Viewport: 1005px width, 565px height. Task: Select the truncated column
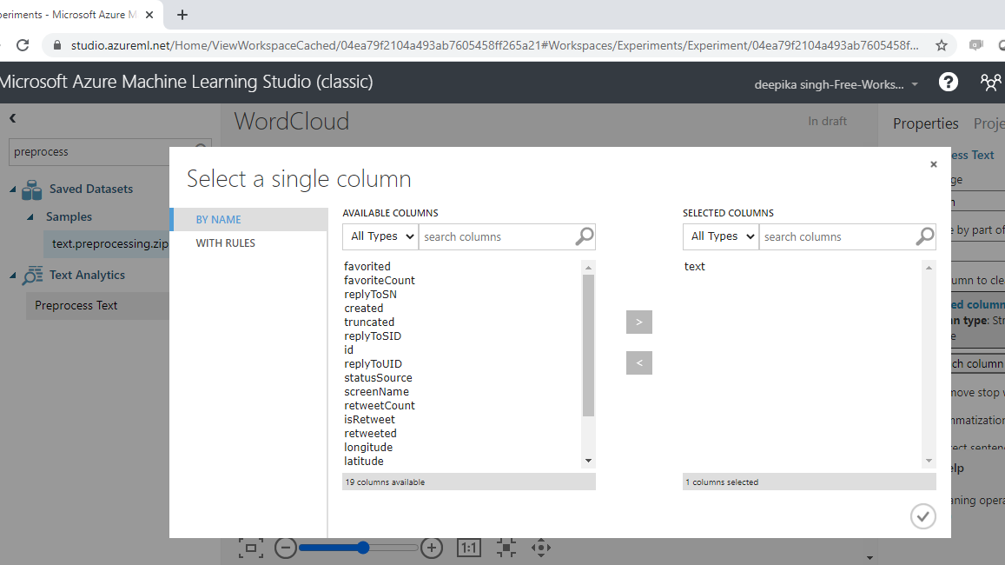[x=369, y=322]
